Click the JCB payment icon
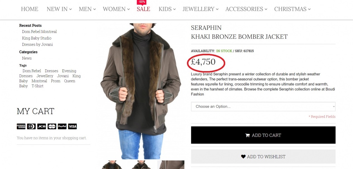This screenshot has width=353, height=169. (x=41, y=126)
